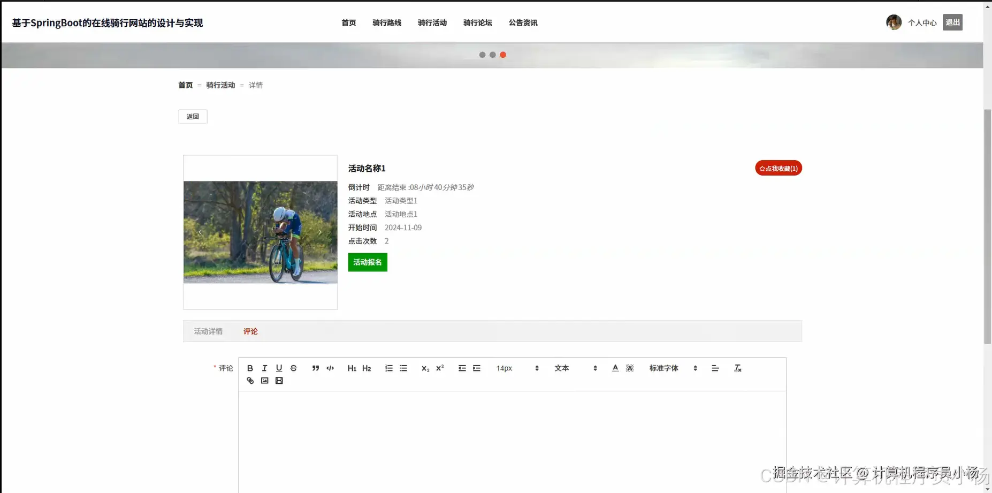Start a numbered list
Viewport: 992px width, 493px height.
(x=389, y=368)
